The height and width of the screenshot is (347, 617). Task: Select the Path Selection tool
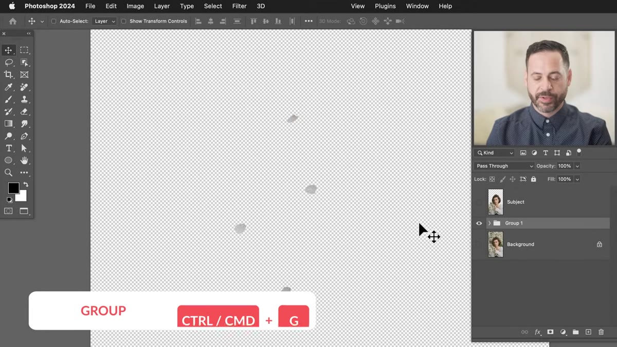coord(24,148)
